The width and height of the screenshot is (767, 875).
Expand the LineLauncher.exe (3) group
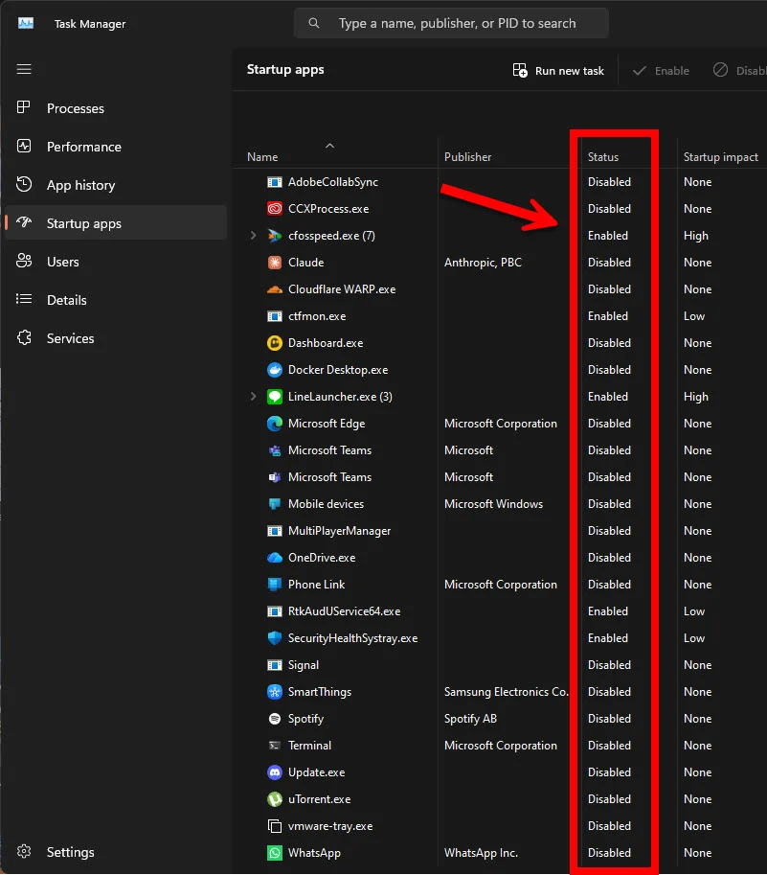click(x=253, y=396)
